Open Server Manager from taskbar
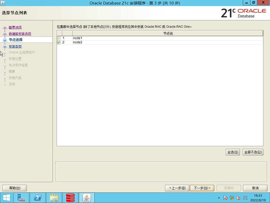Screen dimensions: 270x203 tap(21, 198)
